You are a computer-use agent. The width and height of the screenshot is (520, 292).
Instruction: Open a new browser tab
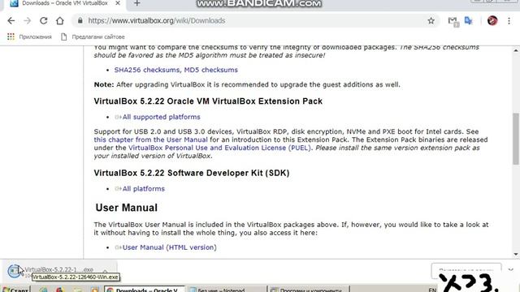pyautogui.click(x=137, y=3)
